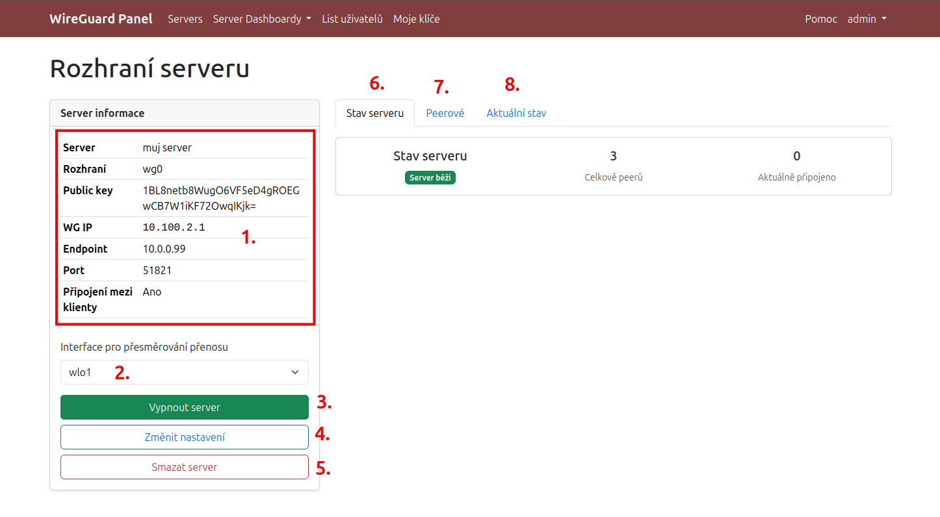Click the Celkově peerů count label
The height and width of the screenshot is (517, 940).
click(x=614, y=177)
